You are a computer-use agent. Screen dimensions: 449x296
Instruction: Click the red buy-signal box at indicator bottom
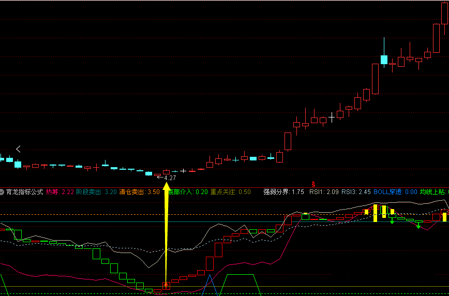pyautogui.click(x=166, y=286)
